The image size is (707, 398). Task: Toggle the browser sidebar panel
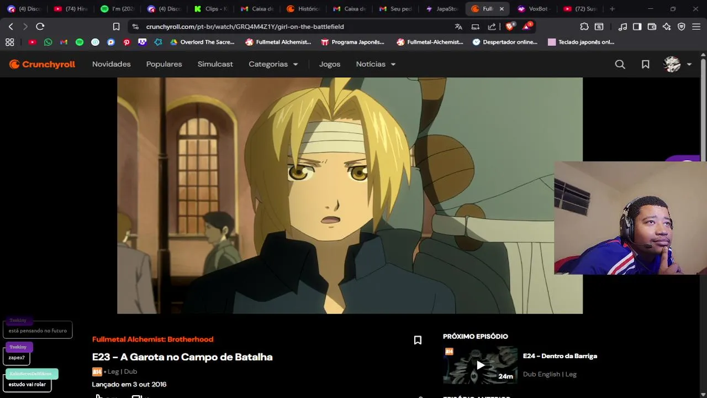637,27
